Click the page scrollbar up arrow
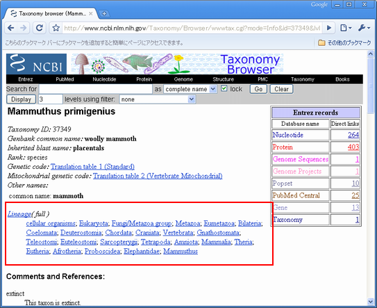 (371, 54)
